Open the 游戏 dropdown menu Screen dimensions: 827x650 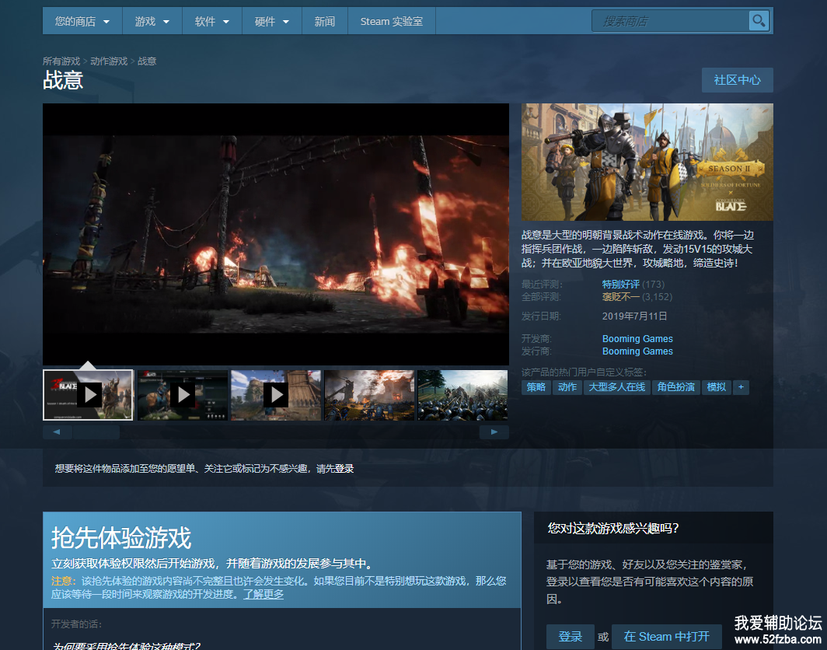pyautogui.click(x=152, y=21)
